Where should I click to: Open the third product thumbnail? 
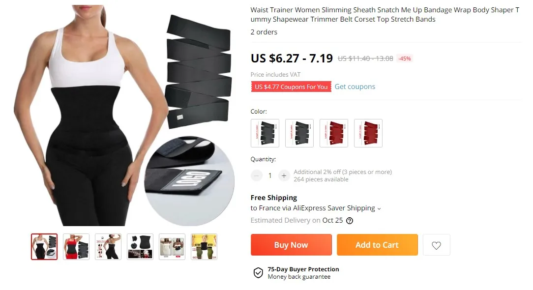[x=108, y=246]
